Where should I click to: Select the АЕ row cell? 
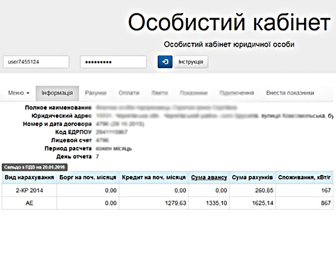29,203
